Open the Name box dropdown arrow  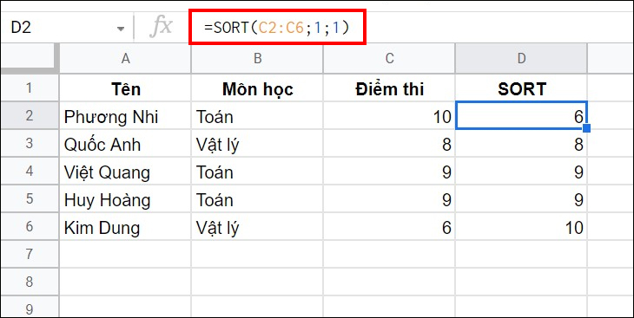point(121,29)
